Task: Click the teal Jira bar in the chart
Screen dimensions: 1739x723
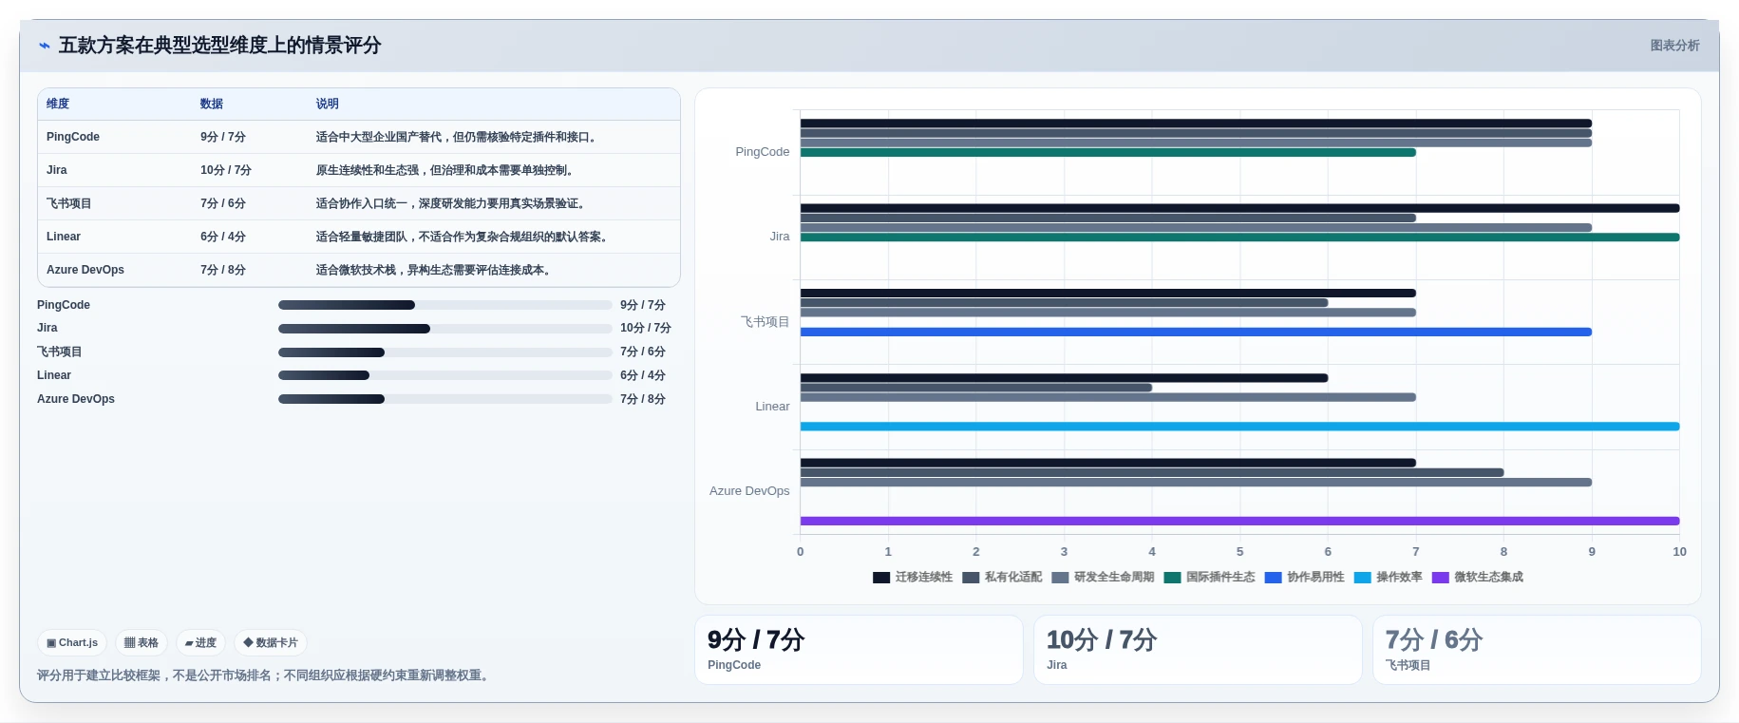Action: point(1239,238)
